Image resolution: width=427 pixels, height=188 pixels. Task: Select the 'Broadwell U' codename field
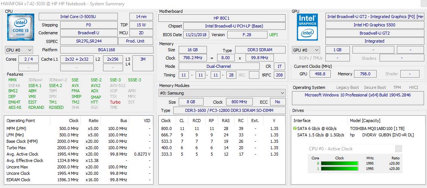pyautogui.click(x=88, y=33)
